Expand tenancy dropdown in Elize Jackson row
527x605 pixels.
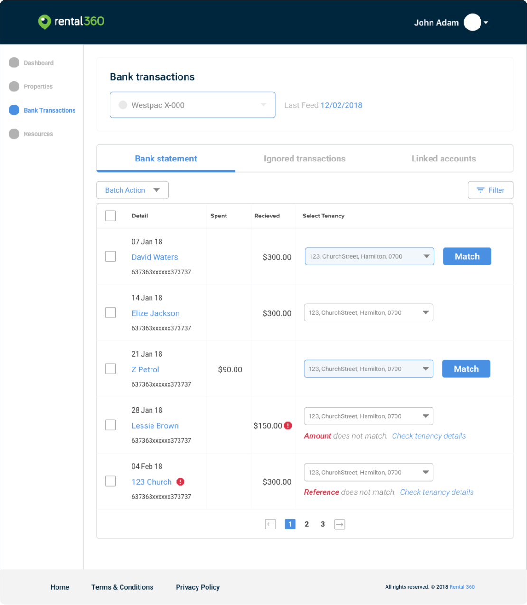(368, 312)
